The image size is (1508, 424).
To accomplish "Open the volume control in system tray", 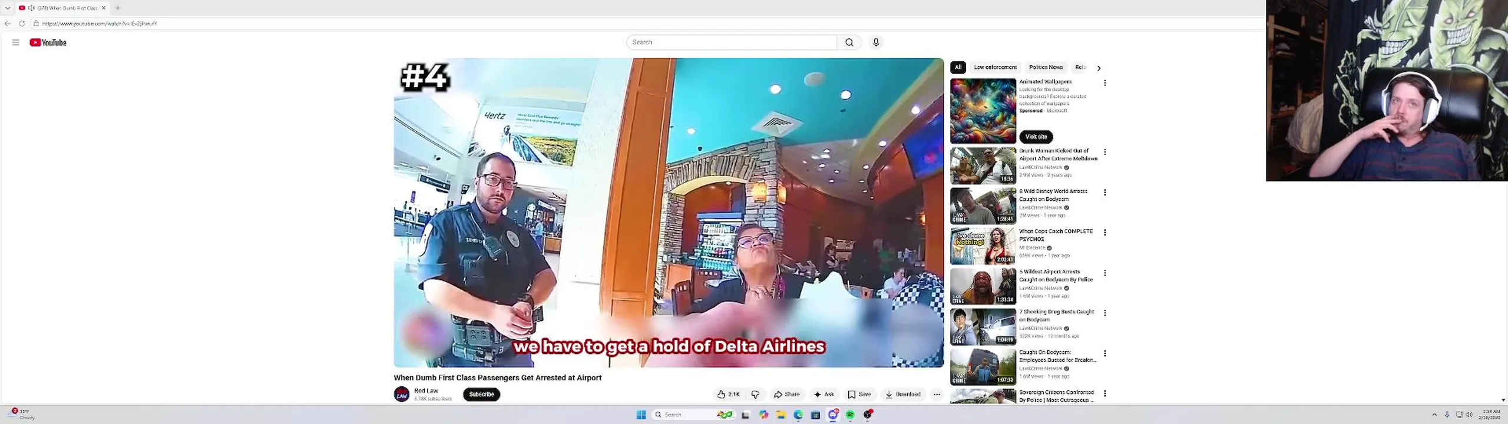I will pyautogui.click(x=1469, y=415).
